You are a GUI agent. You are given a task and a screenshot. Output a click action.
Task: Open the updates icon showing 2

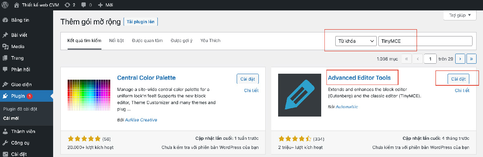70,6
